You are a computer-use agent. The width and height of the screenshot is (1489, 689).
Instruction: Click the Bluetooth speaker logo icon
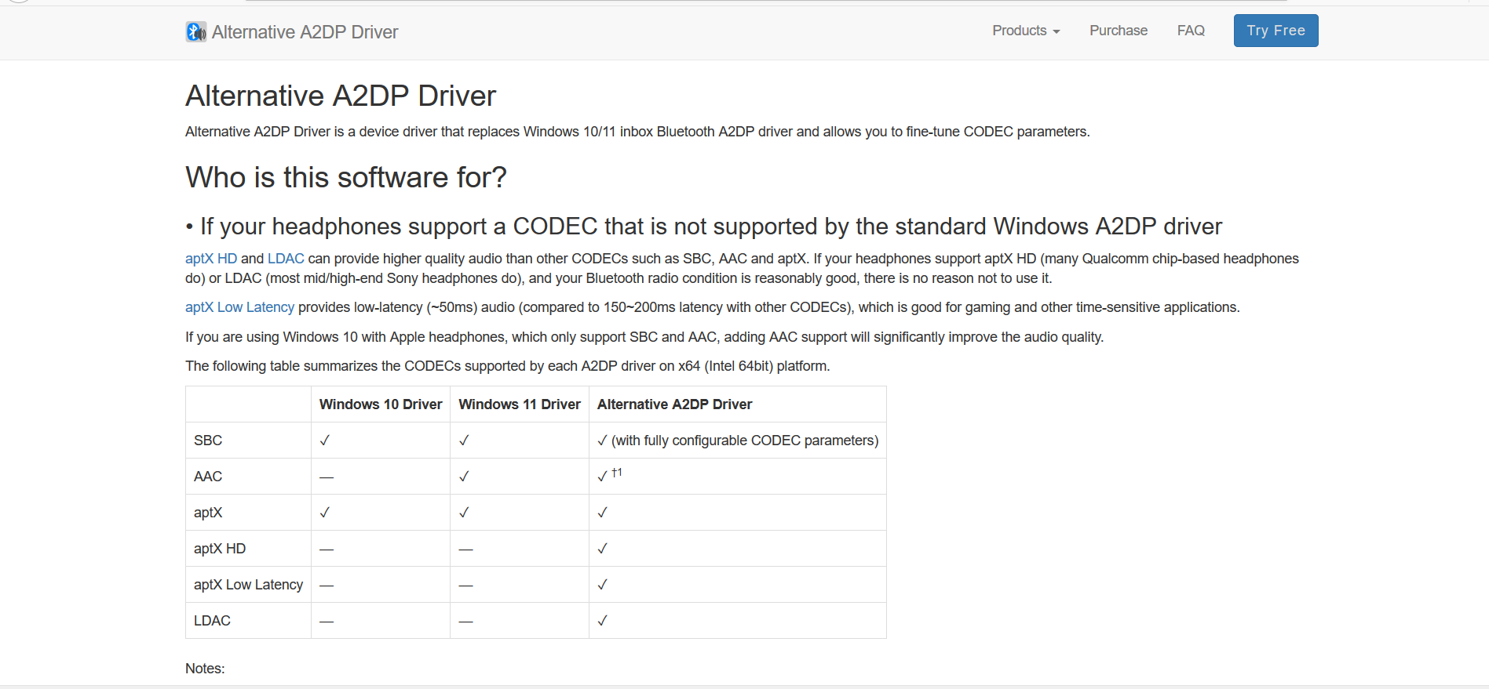click(x=196, y=32)
